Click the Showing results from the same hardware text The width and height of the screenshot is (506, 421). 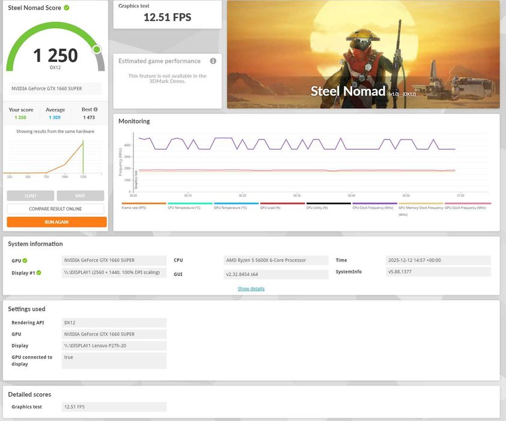click(55, 131)
